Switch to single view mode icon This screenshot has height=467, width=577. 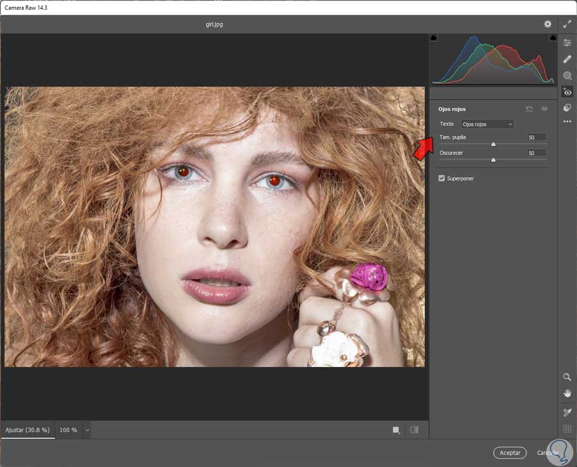(396, 430)
